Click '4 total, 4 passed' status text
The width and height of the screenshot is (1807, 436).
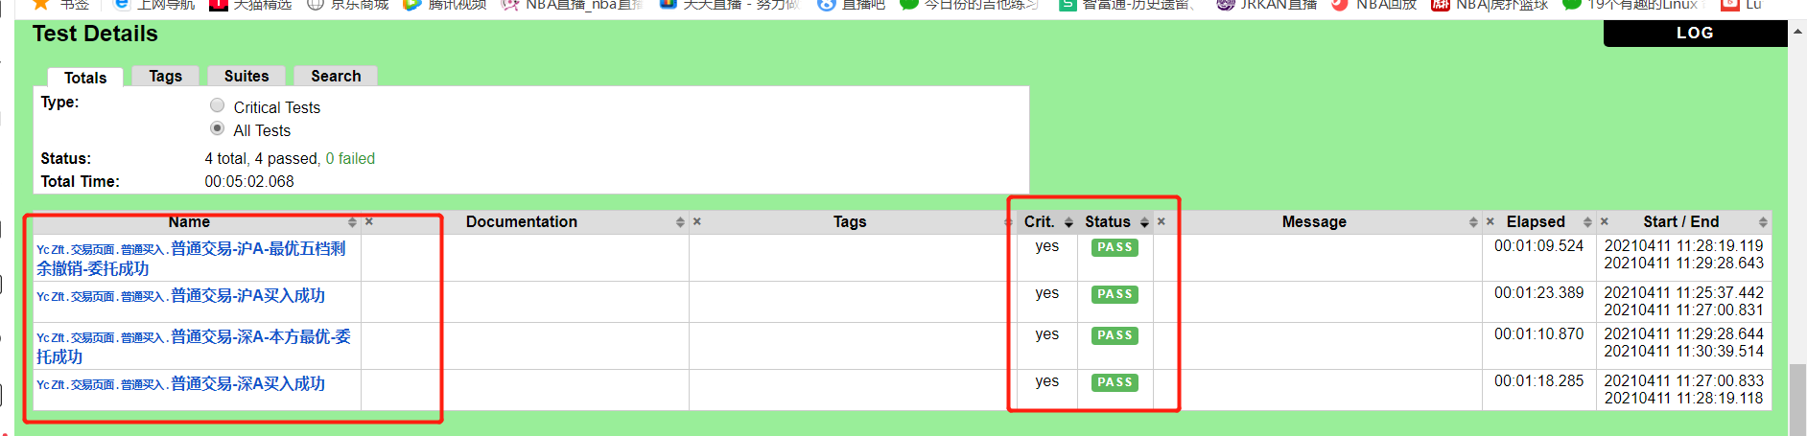tap(262, 159)
